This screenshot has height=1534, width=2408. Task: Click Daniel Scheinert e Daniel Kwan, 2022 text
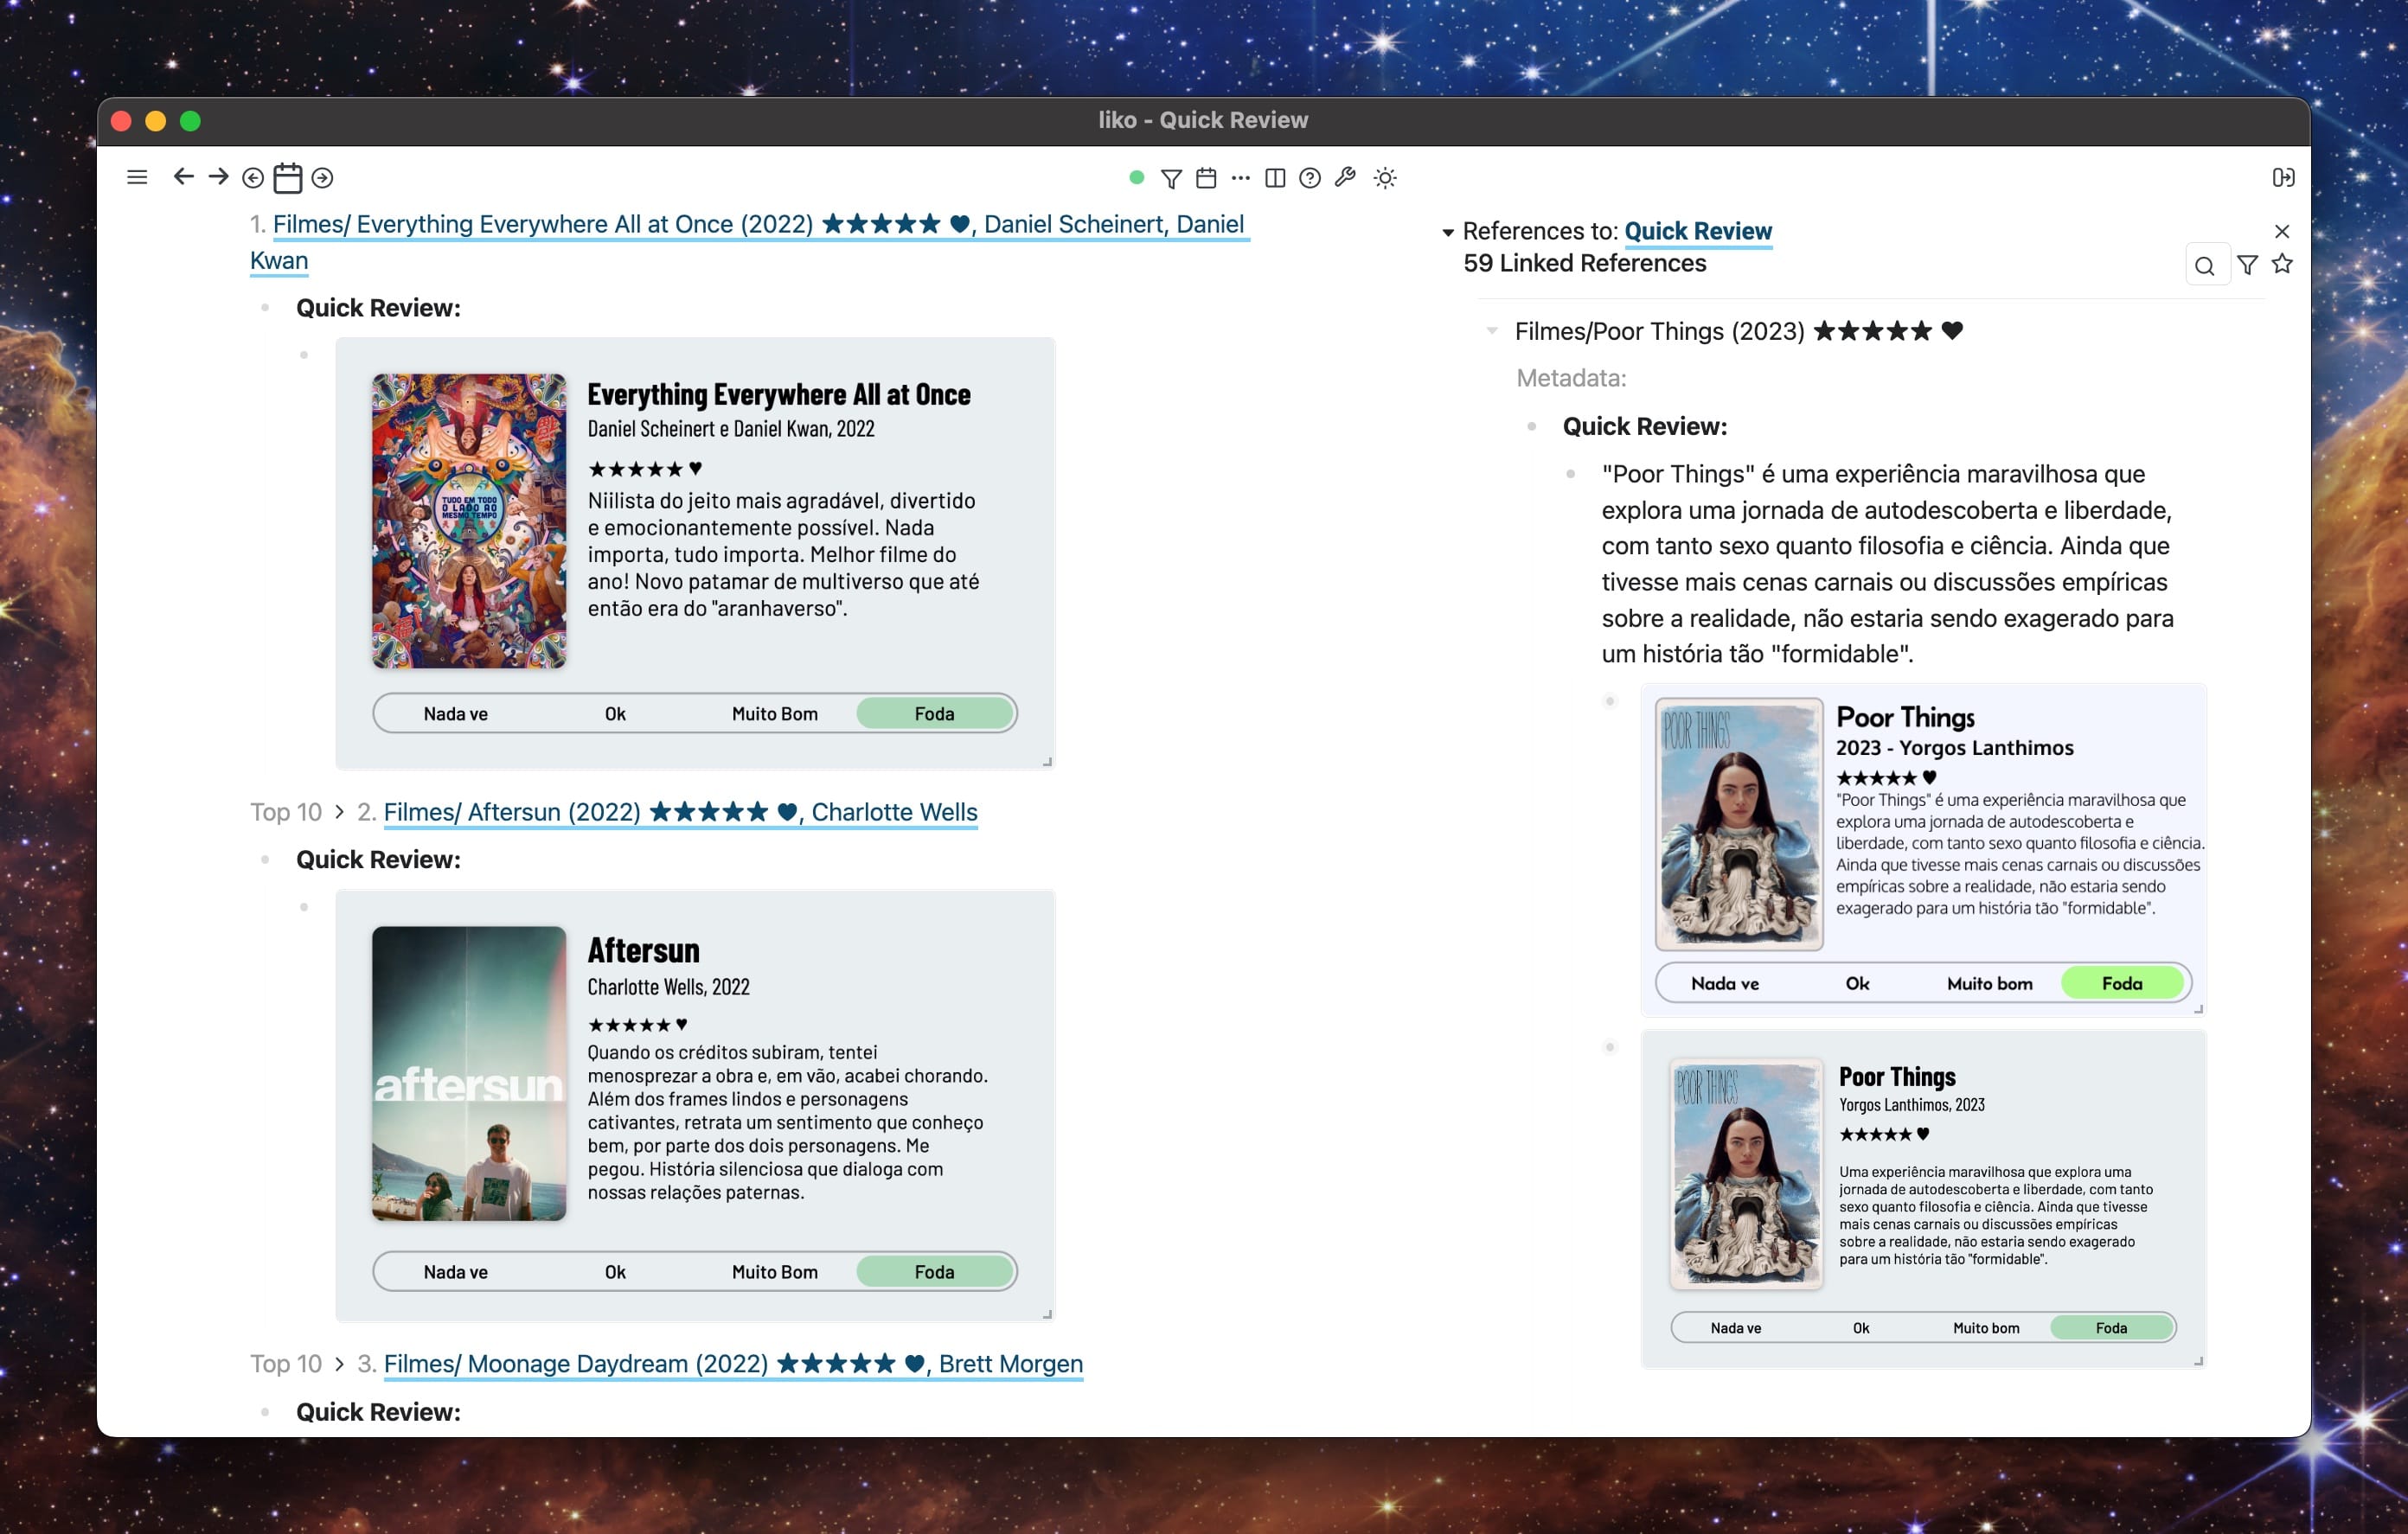(731, 429)
